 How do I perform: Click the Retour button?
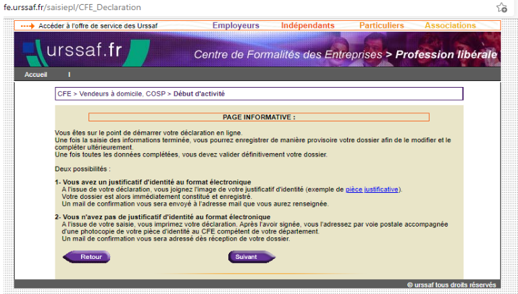click(x=86, y=257)
